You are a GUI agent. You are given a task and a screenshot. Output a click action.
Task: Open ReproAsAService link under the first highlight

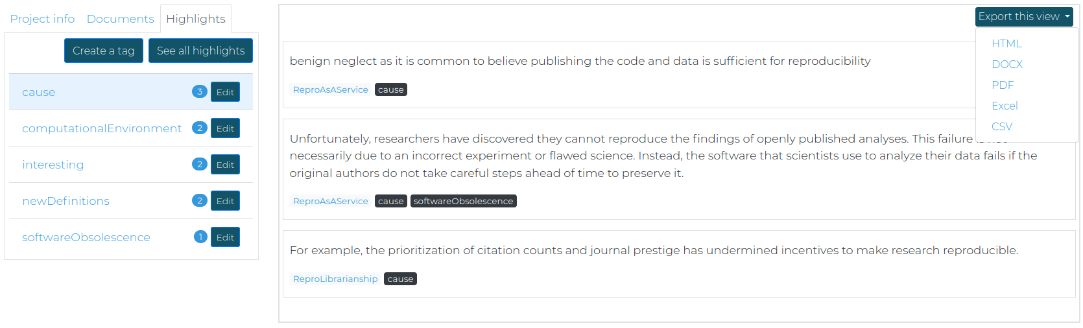click(331, 89)
